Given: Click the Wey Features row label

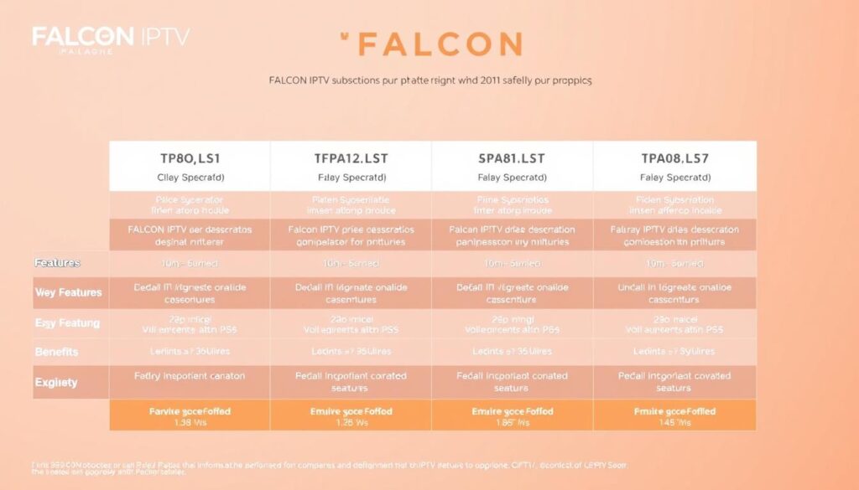Looking at the screenshot, I should tap(68, 292).
